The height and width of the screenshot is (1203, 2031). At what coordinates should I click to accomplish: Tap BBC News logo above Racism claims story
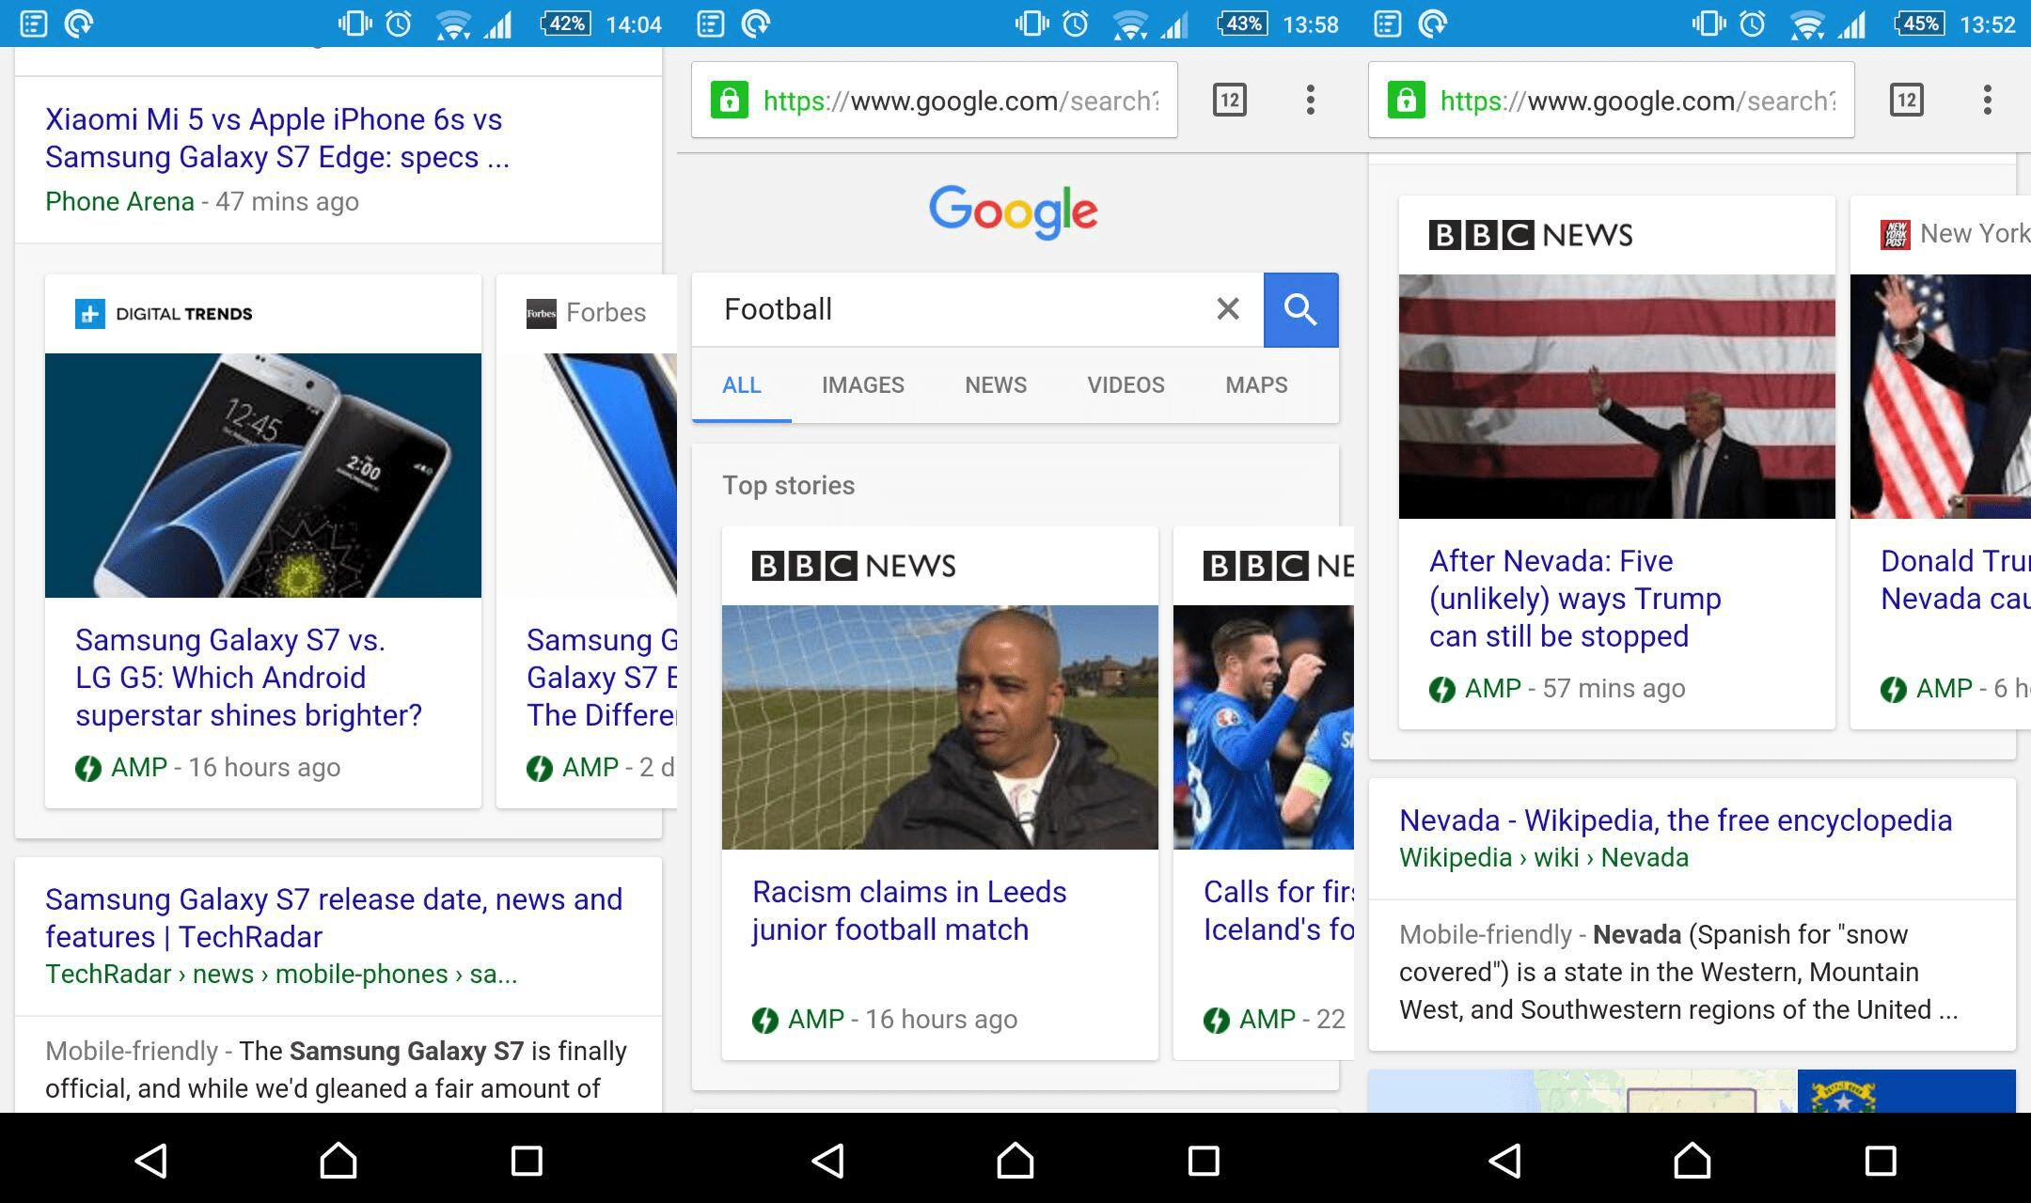tap(854, 566)
